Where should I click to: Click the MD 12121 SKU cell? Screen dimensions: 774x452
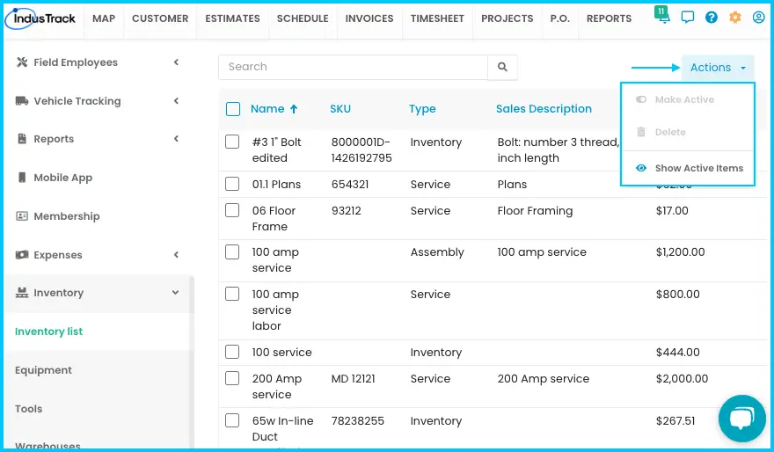coord(353,379)
